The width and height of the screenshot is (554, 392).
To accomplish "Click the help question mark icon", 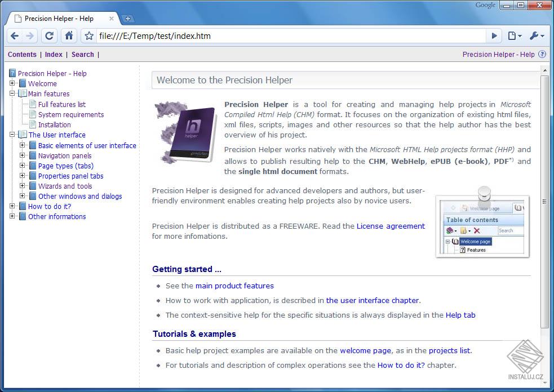I will point(542,54).
